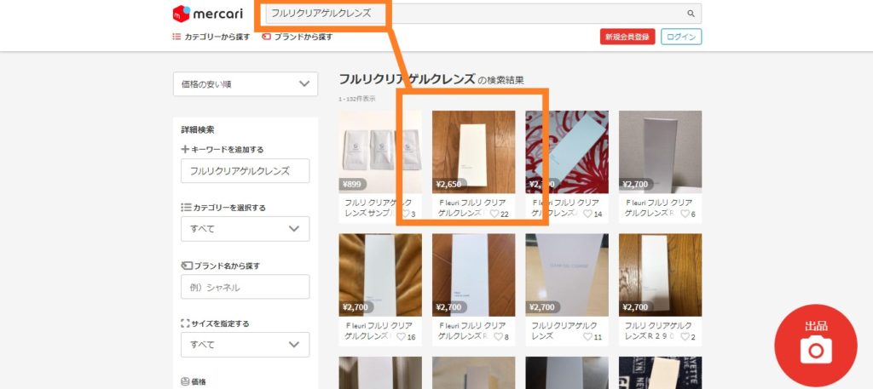Click the top search field
Image resolution: width=873 pixels, height=389 pixels.
[483, 14]
